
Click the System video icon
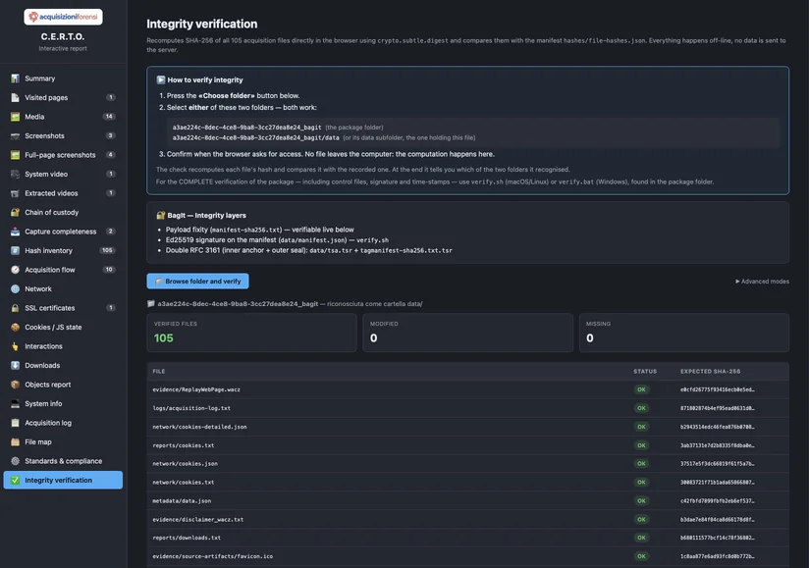pyautogui.click(x=15, y=174)
